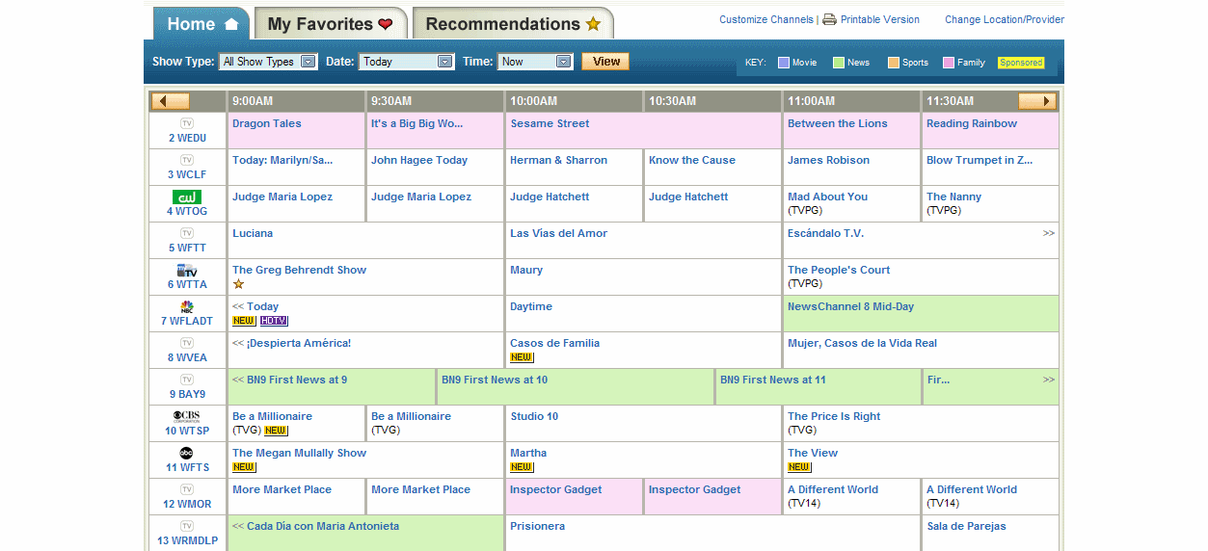Click the TV icon above 5 WFTT
Screen dimensions: 1208x551
tap(187, 233)
